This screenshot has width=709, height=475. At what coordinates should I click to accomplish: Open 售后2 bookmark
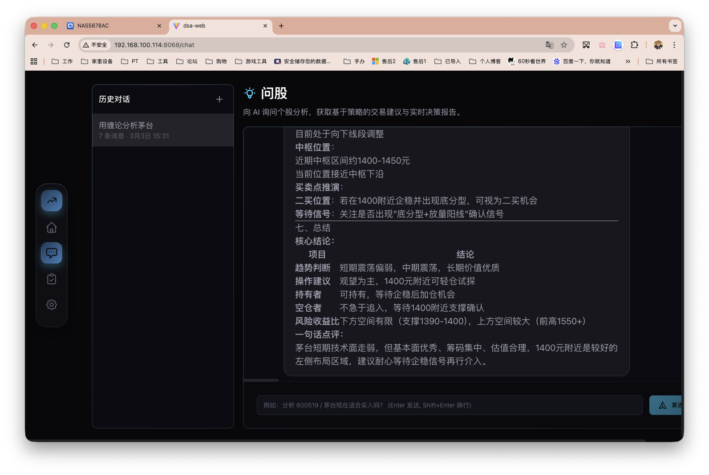coord(384,61)
